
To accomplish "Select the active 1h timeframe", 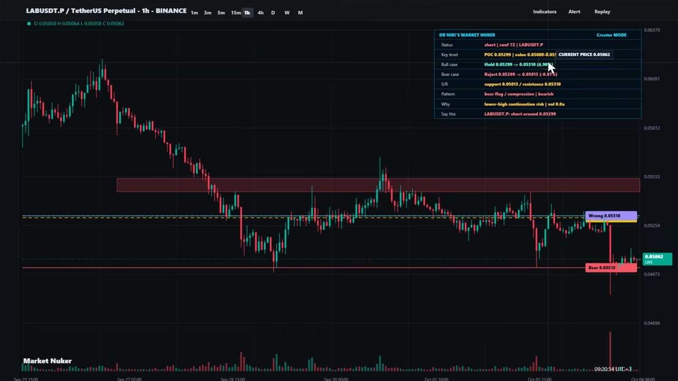I will [247, 13].
